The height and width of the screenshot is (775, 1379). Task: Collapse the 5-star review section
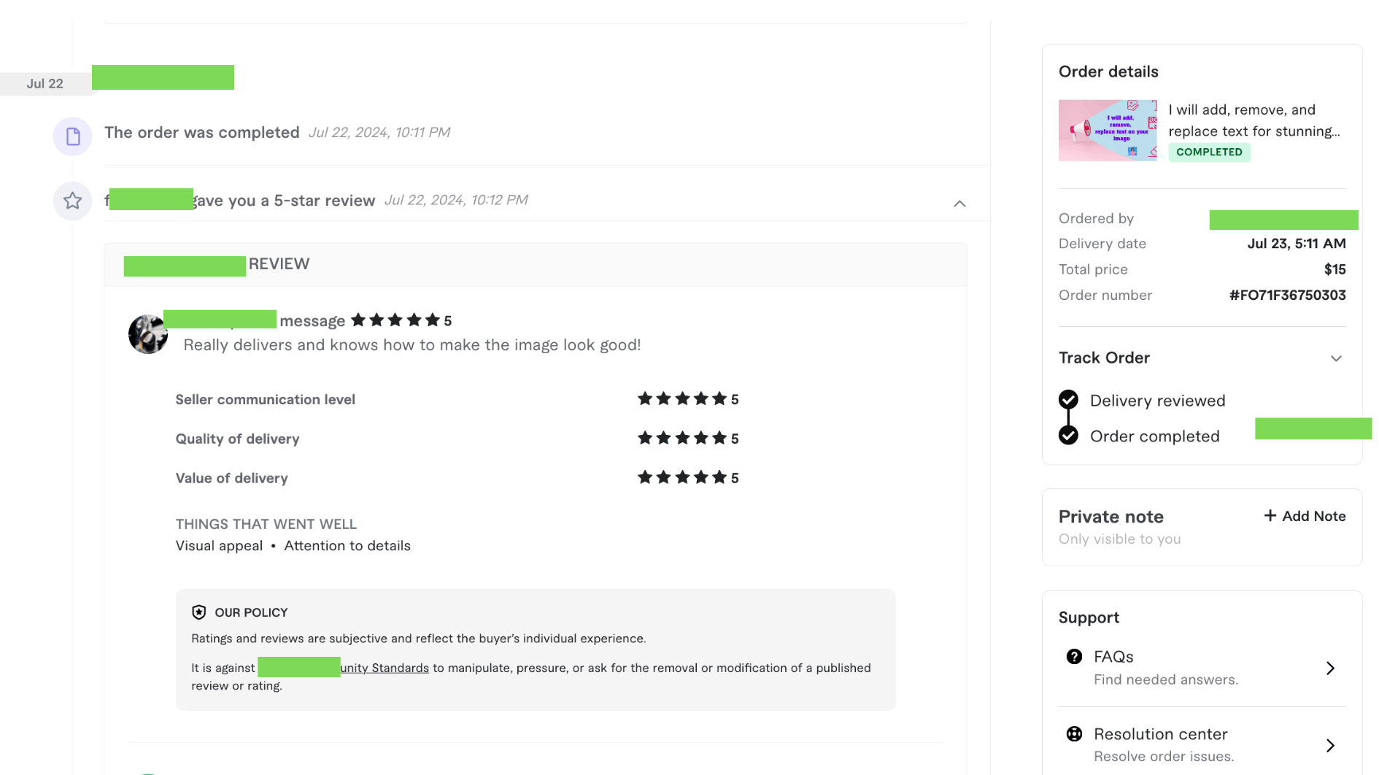[x=959, y=204]
